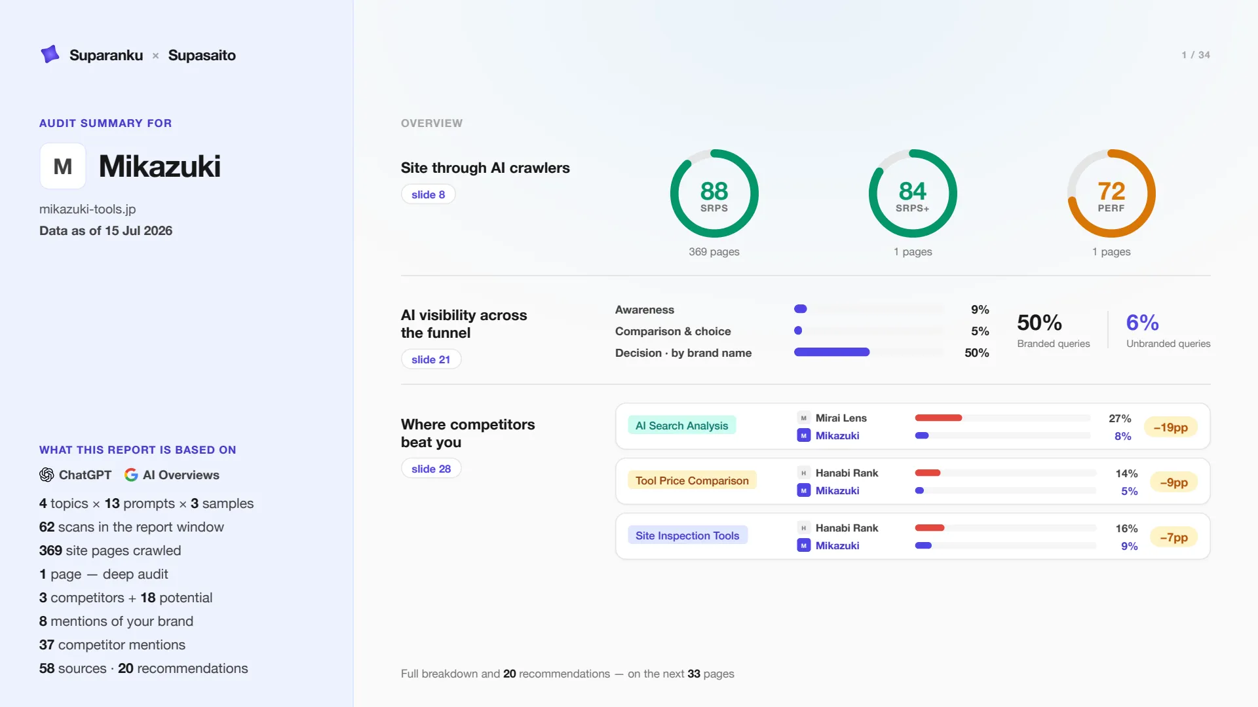Click the -7pp gap badge

[1173, 537]
